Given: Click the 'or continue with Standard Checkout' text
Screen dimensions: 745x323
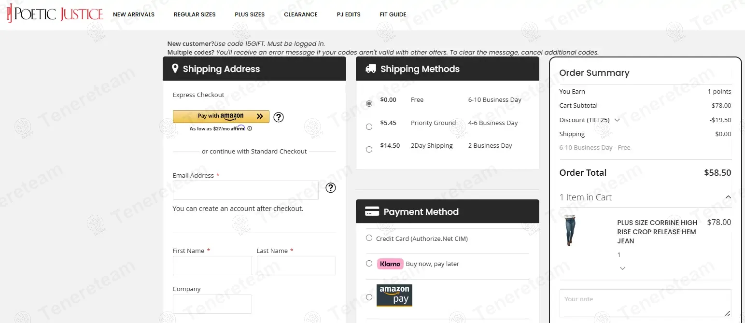Looking at the screenshot, I should 254,151.
